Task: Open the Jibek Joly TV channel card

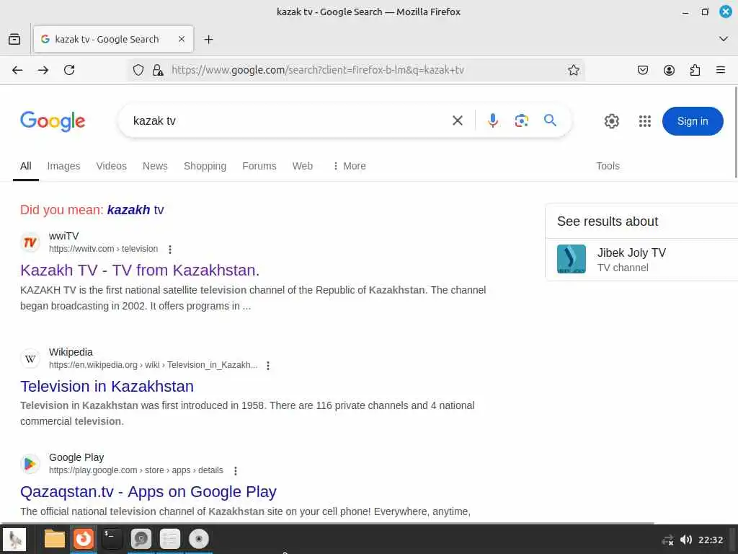Action: point(641,259)
